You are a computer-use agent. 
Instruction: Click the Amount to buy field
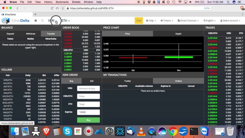coord(88,89)
